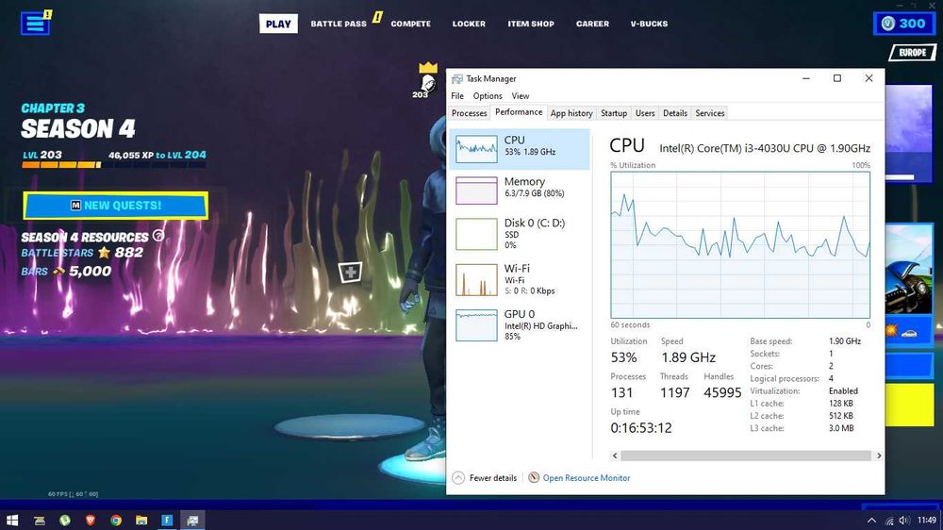Open the volume speaker tray icon
The image size is (943, 530).
pos(904,521)
